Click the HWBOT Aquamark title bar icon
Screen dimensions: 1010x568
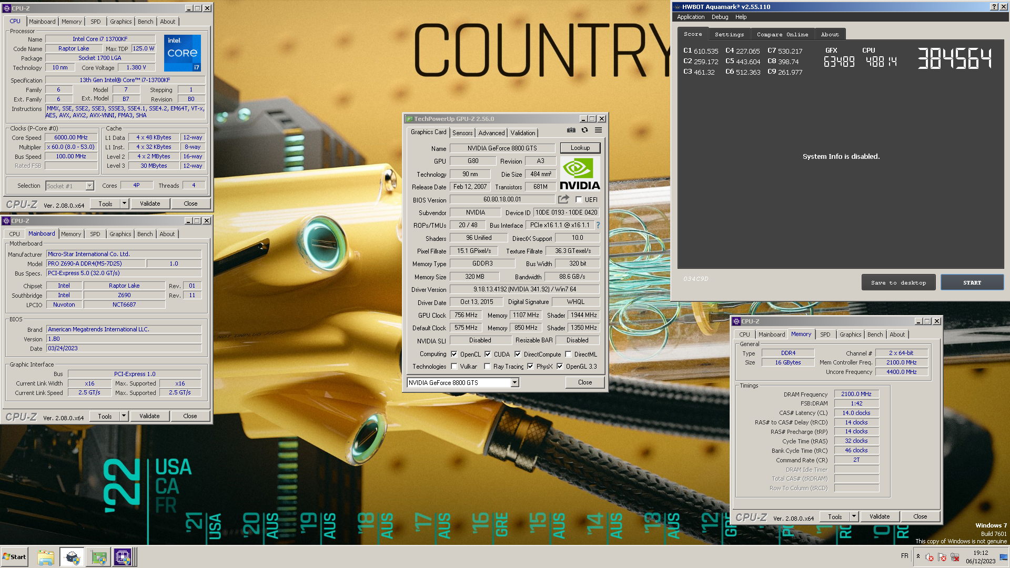677,7
